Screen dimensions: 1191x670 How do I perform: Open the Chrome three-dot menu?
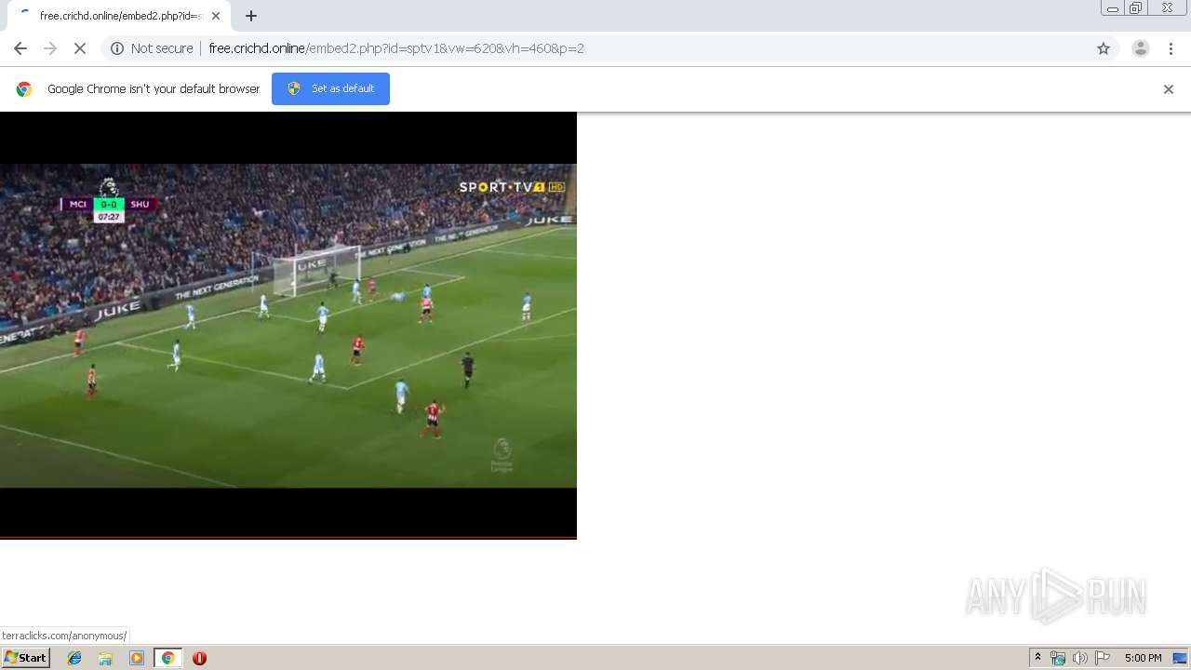tap(1171, 48)
